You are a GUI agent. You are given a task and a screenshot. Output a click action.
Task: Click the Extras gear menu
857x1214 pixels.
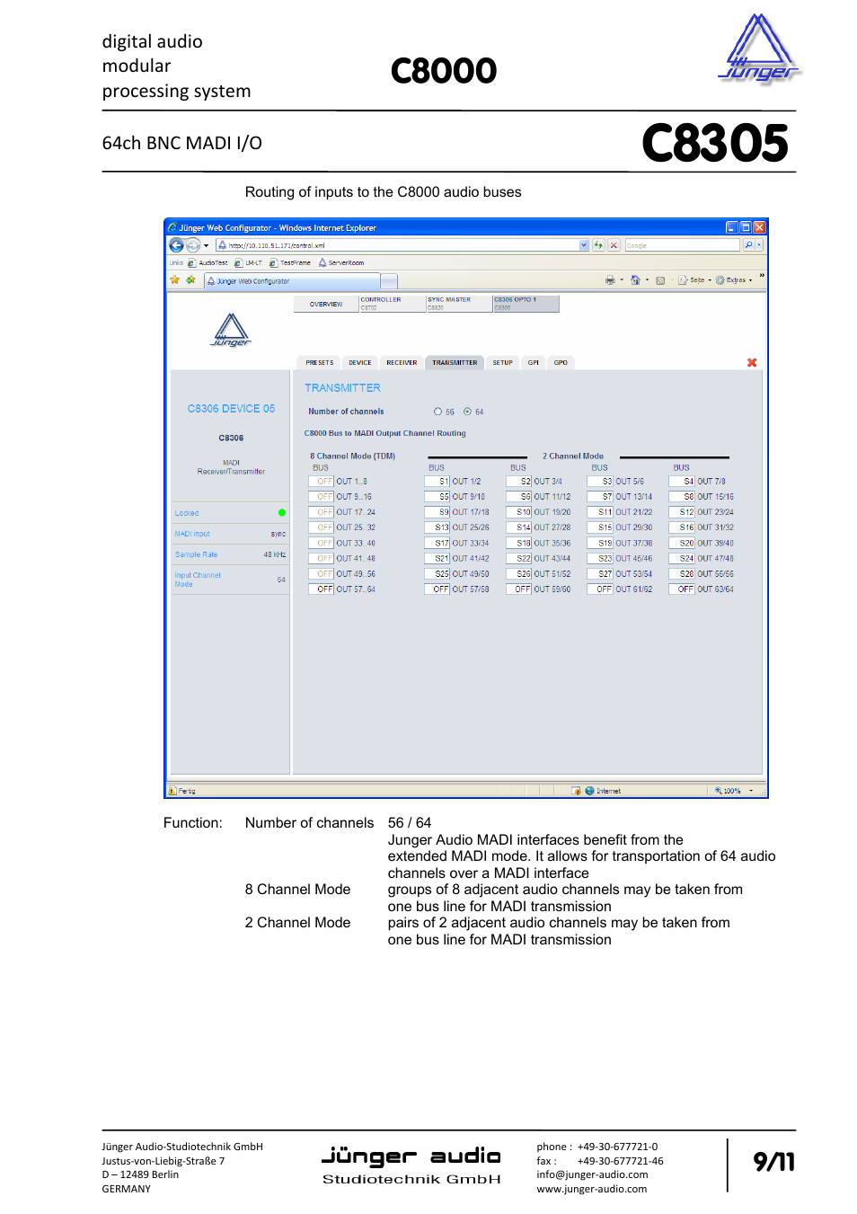(x=733, y=280)
